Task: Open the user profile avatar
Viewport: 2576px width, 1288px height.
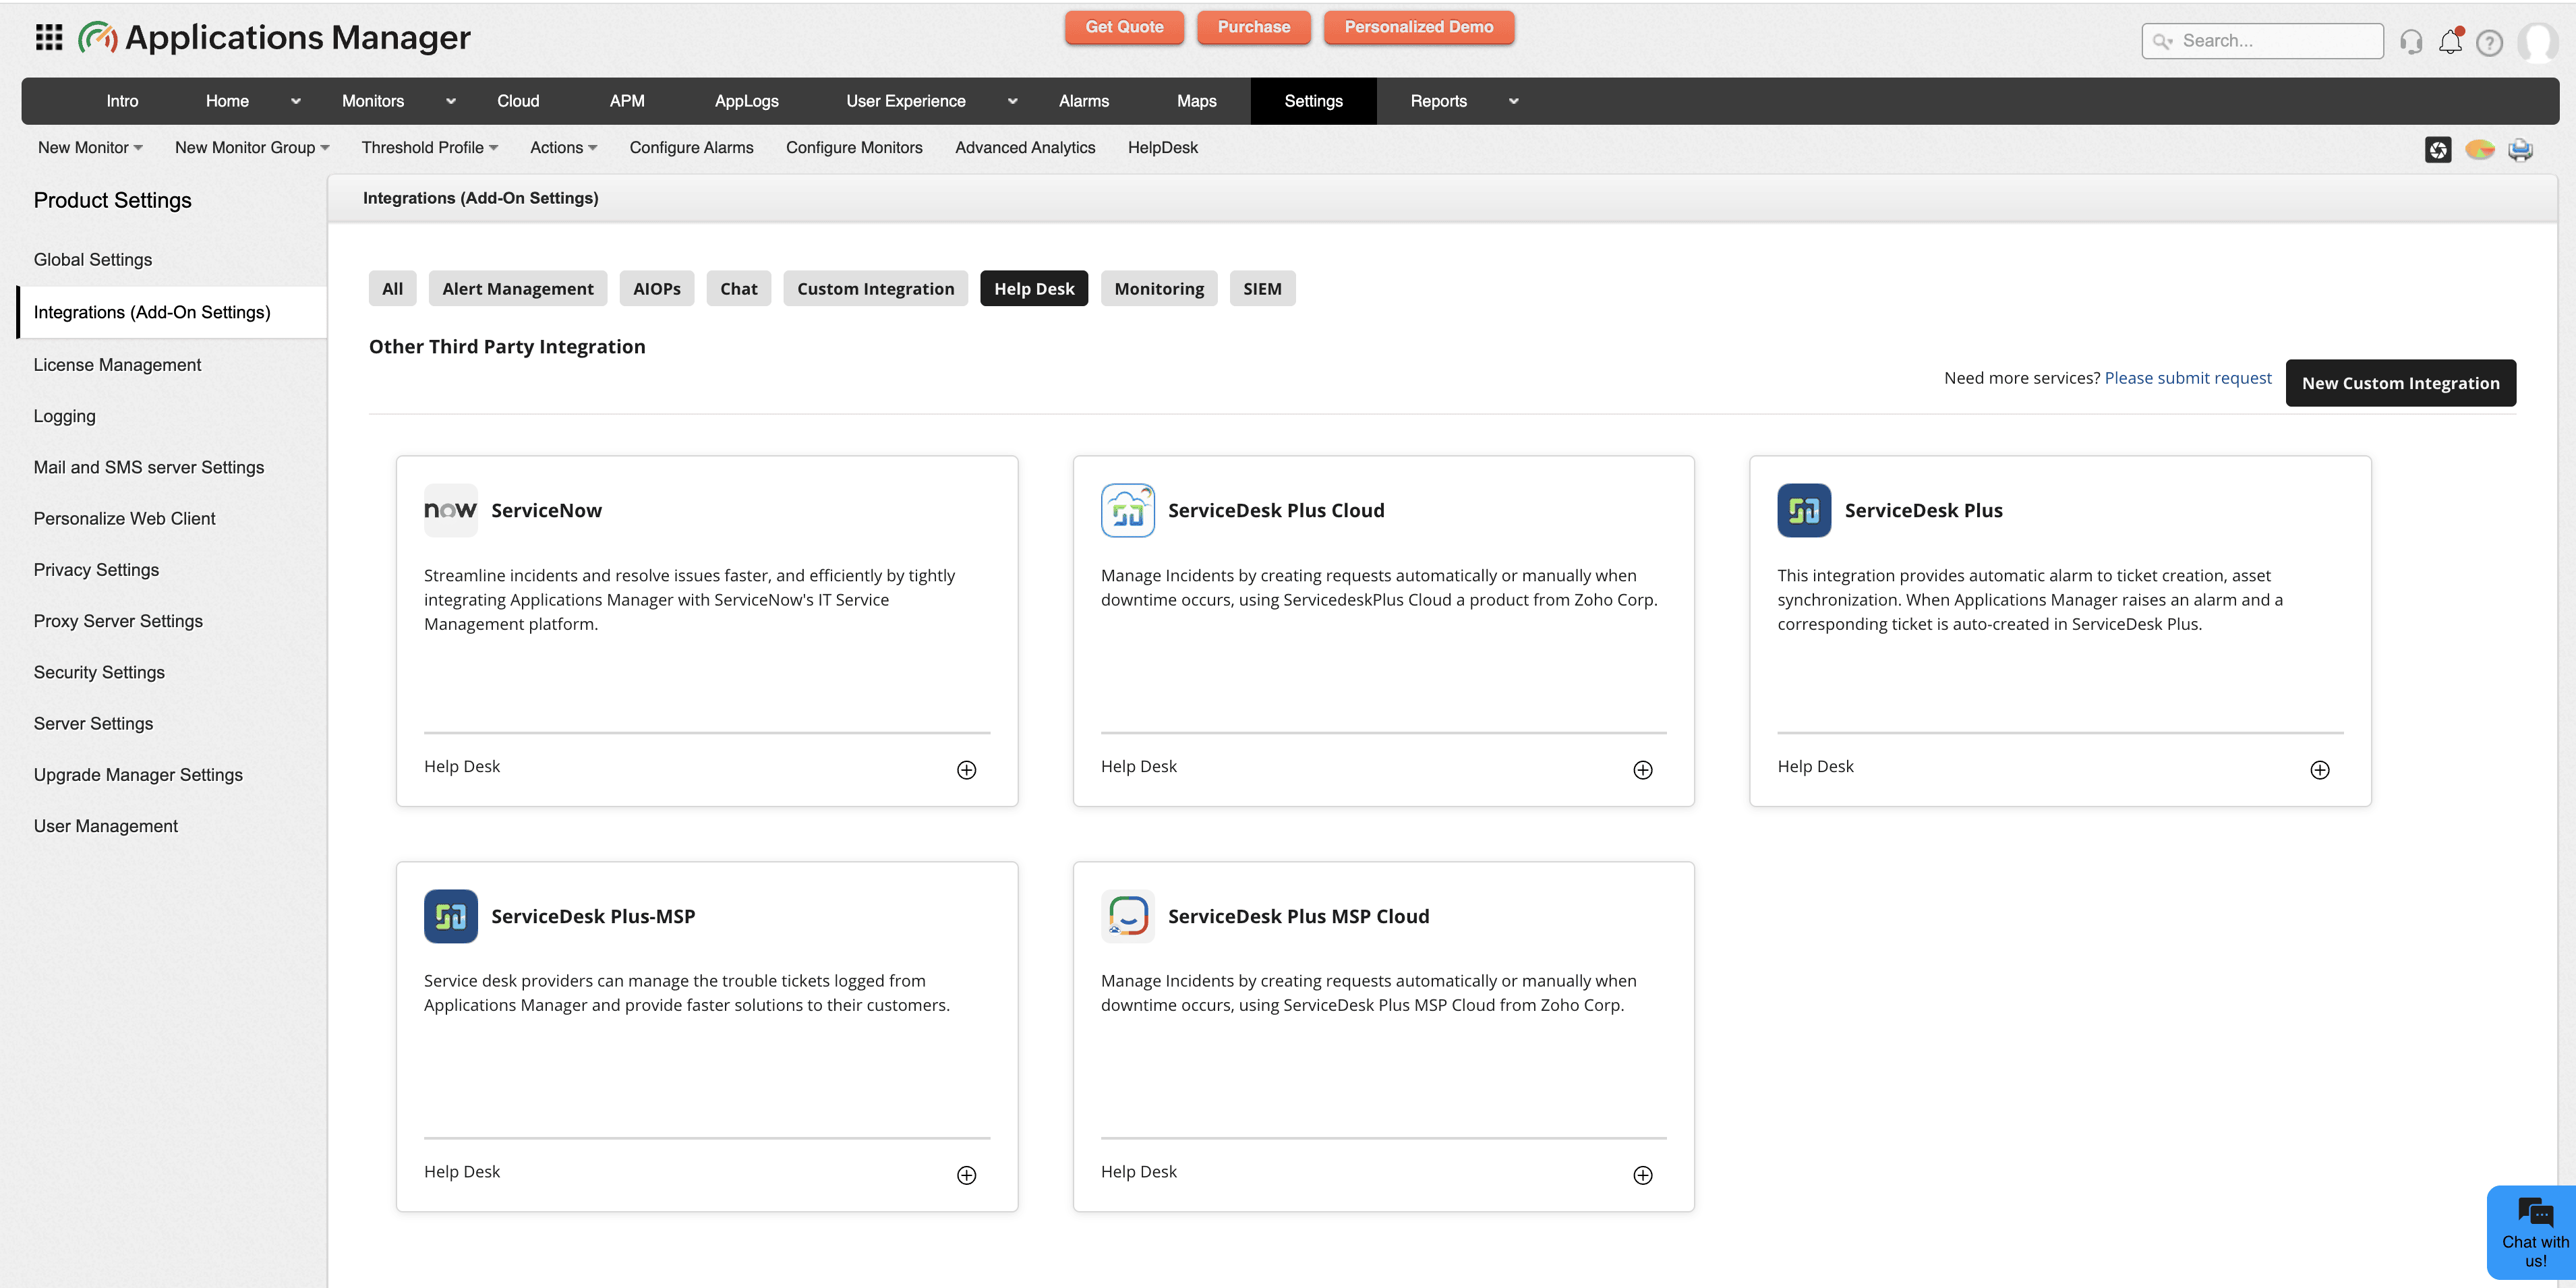Action: click(x=2538, y=42)
